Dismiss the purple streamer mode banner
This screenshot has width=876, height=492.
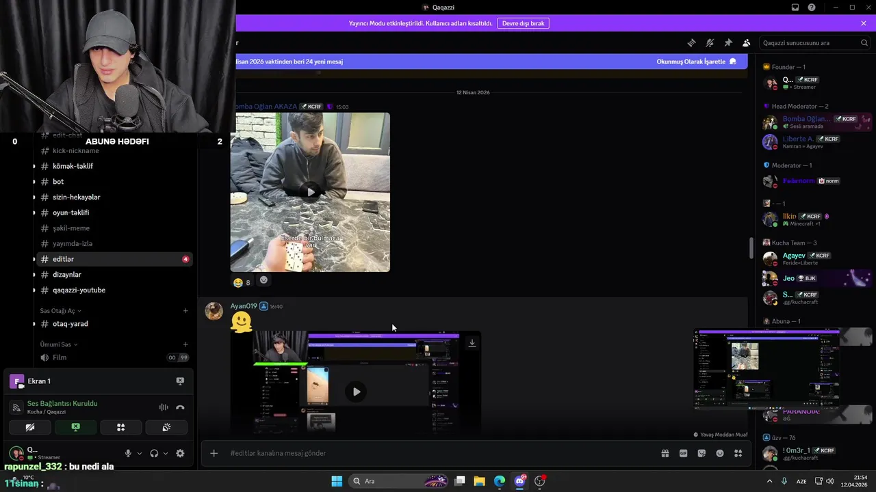pos(864,23)
